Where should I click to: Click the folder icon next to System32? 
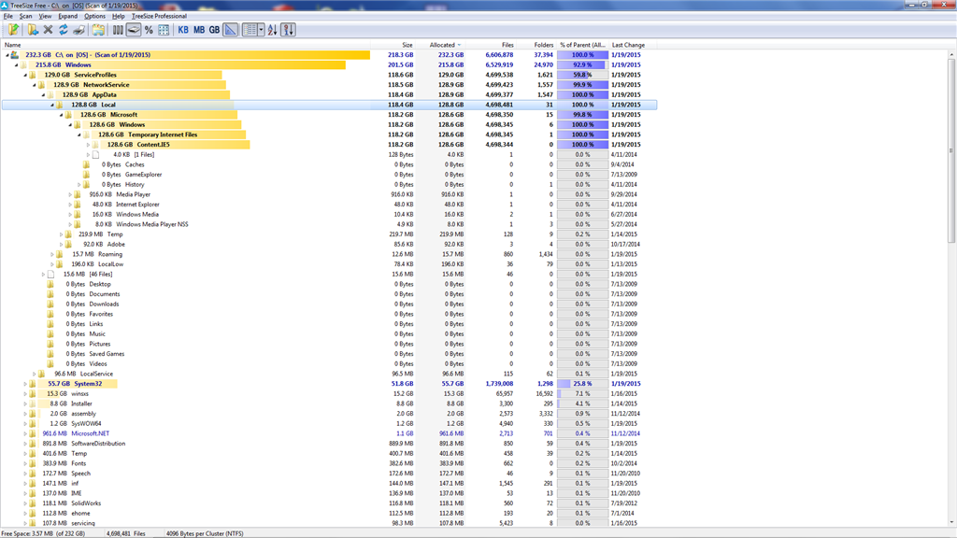click(33, 384)
